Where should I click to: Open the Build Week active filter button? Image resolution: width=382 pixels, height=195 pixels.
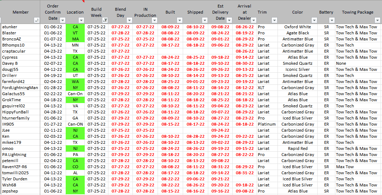(105, 20)
